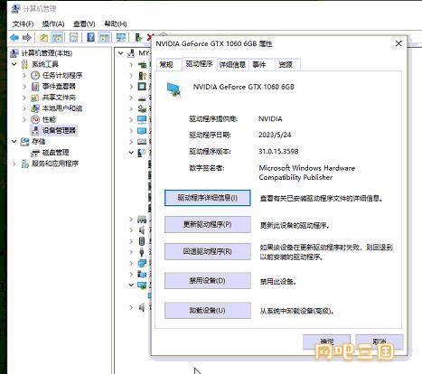Open the 文件(F) menu
Viewport: 422px width, 374px height.
(23, 23)
